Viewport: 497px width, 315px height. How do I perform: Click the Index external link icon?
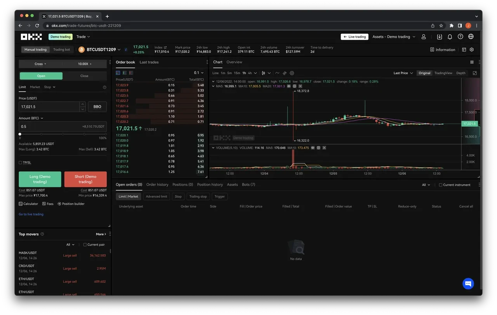point(165,47)
